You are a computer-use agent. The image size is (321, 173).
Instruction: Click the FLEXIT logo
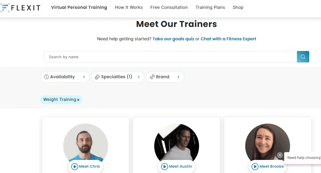tap(21, 8)
